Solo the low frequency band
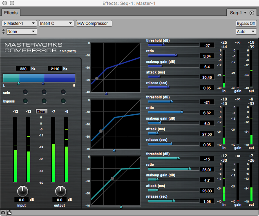259x216 pixels. click(x=25, y=92)
